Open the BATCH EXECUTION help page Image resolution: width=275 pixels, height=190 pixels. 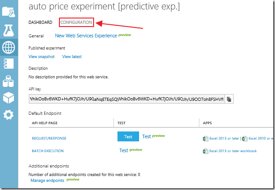pos(48,151)
